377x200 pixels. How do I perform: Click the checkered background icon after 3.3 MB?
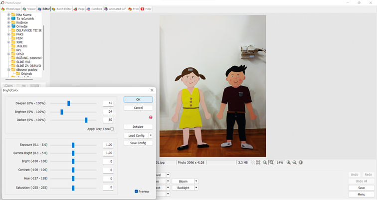point(253,163)
